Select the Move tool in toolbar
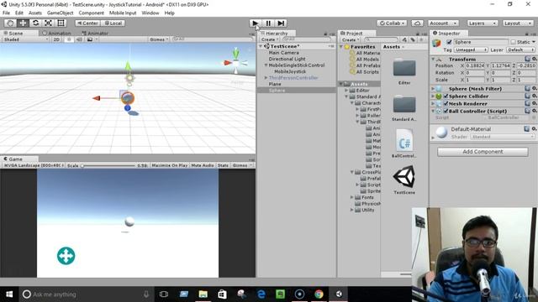 tap(23, 23)
